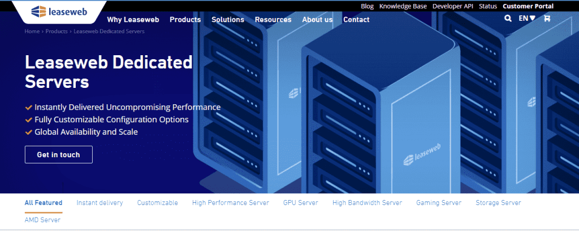
Task: Expand the Solutions menu
Action: pos(228,20)
